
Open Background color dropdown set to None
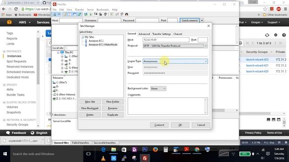click(158, 89)
